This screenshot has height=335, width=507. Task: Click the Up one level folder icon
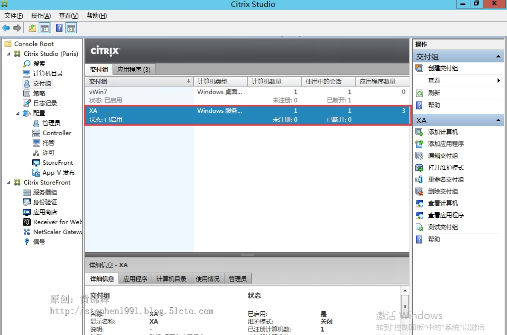click(33, 28)
